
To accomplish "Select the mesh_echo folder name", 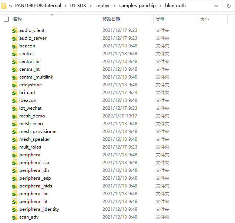I will point(31,124).
